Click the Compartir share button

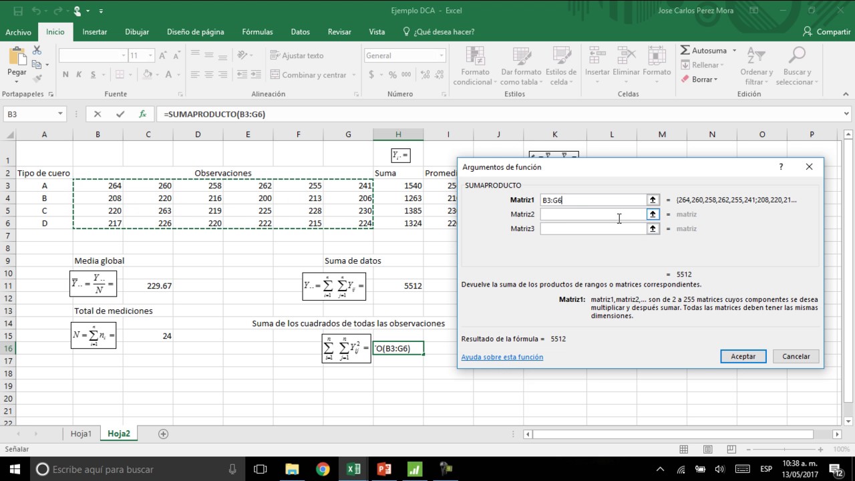pos(827,31)
